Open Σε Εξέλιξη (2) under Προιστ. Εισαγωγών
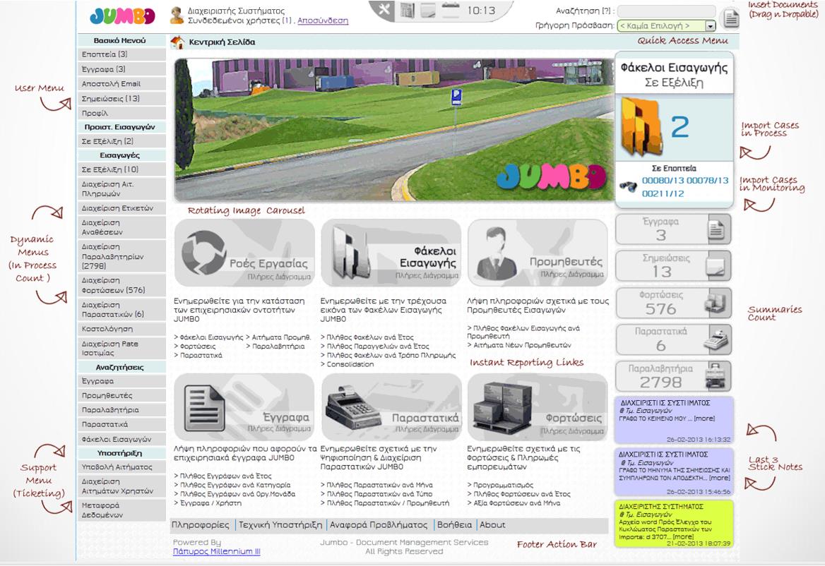 [121, 141]
